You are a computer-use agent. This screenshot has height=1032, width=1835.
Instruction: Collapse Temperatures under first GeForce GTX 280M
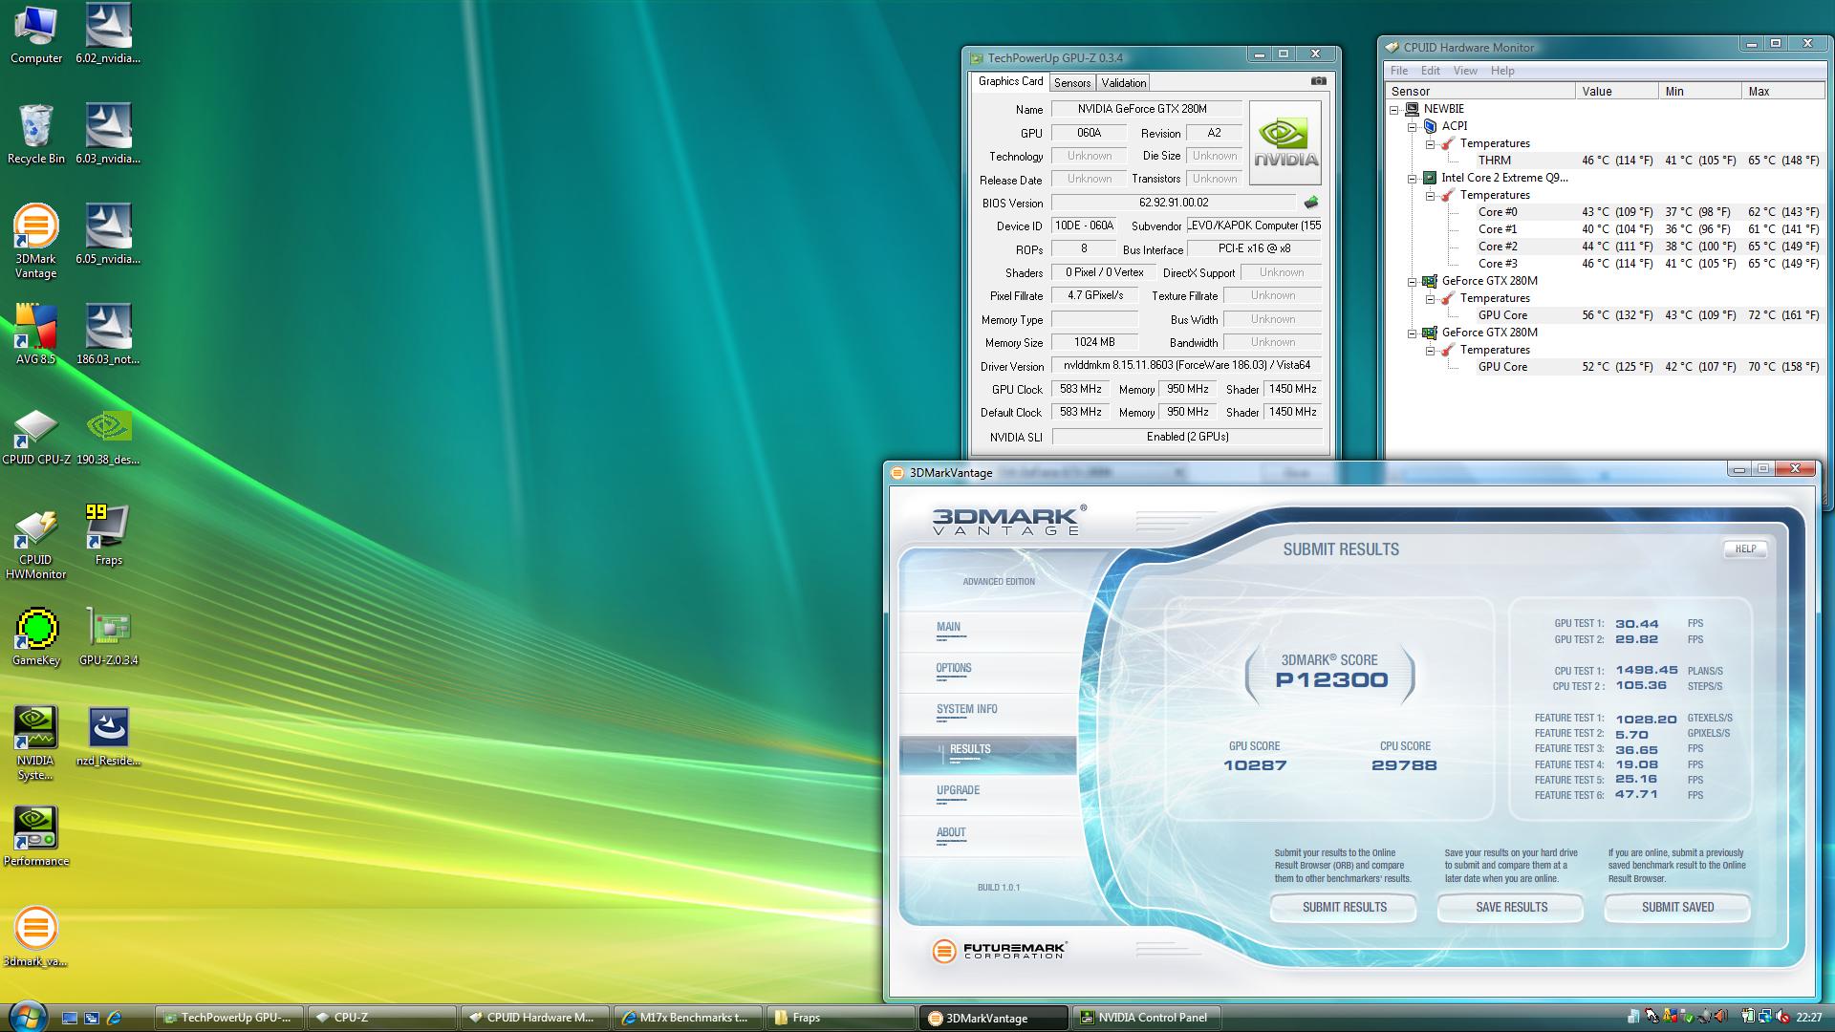click(x=1430, y=298)
